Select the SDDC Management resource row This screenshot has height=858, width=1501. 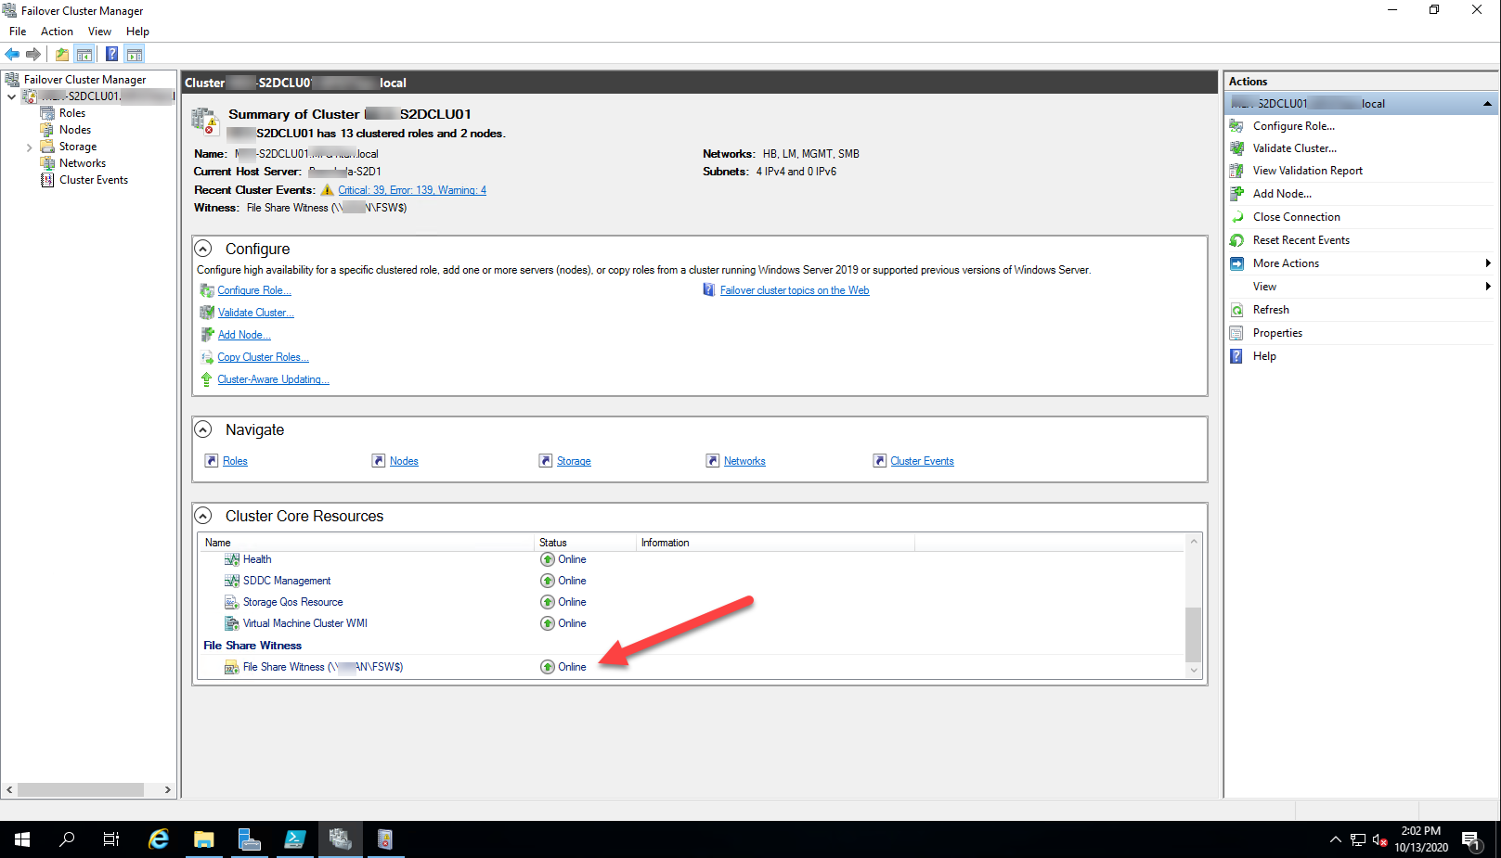692,581
